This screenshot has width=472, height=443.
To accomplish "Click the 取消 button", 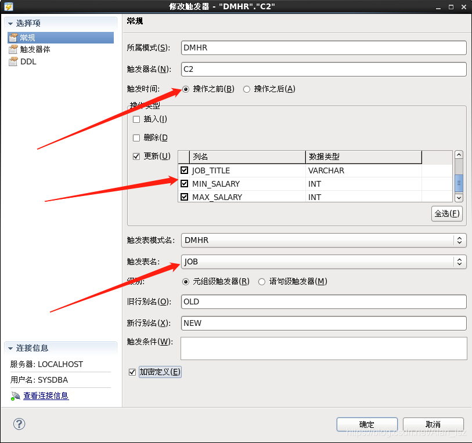I will tap(433, 424).
